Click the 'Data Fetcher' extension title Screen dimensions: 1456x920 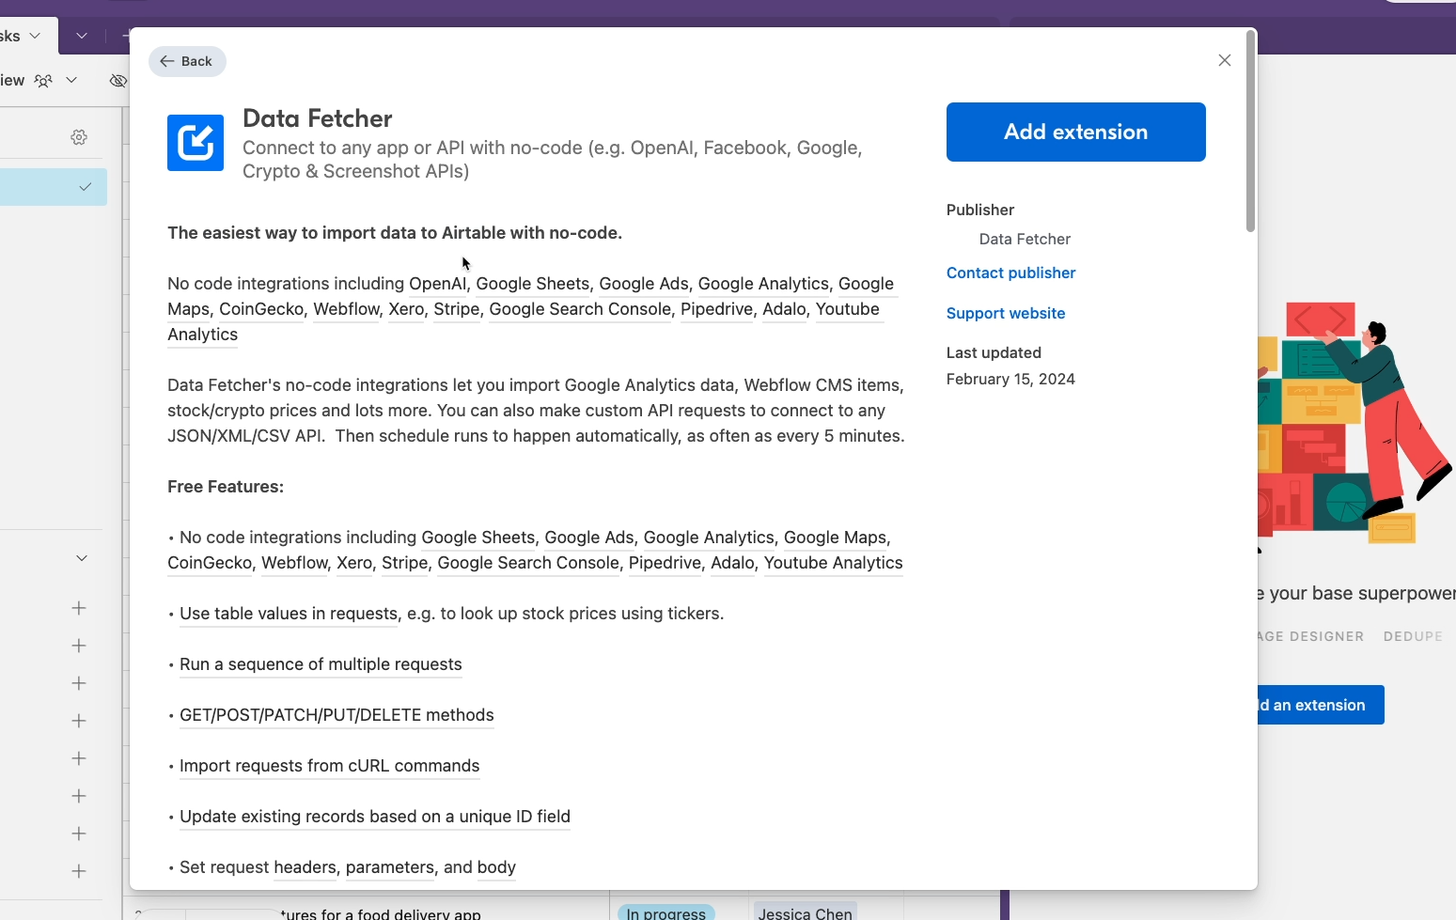tap(318, 118)
